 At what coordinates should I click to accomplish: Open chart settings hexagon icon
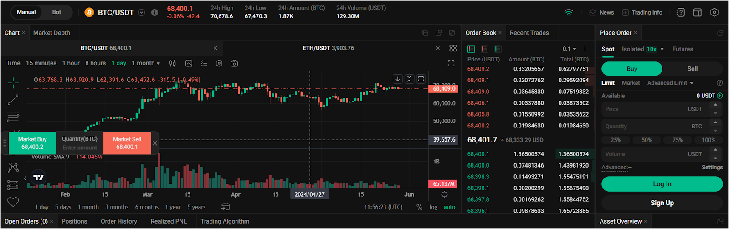(219, 63)
